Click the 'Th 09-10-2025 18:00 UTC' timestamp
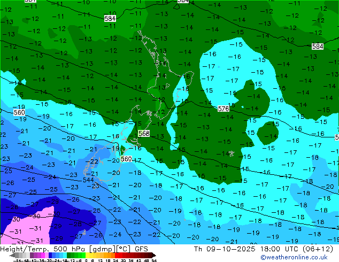This screenshot has height=262, width=339. (245, 249)
